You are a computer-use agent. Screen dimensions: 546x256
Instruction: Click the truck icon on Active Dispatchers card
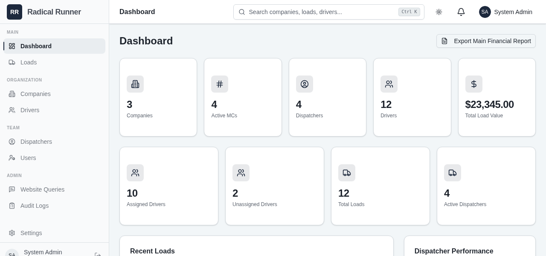(453, 173)
